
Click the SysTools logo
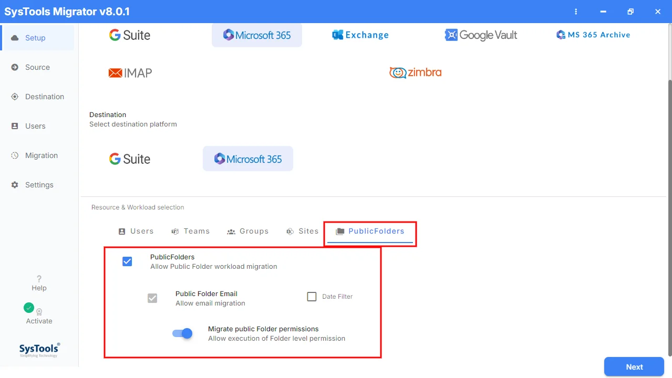pyautogui.click(x=39, y=350)
